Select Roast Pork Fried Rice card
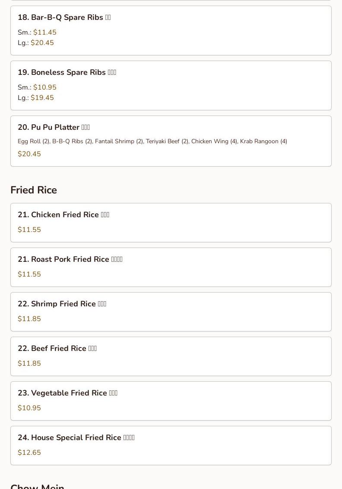Viewport: 342px width, 489px height. (171, 267)
